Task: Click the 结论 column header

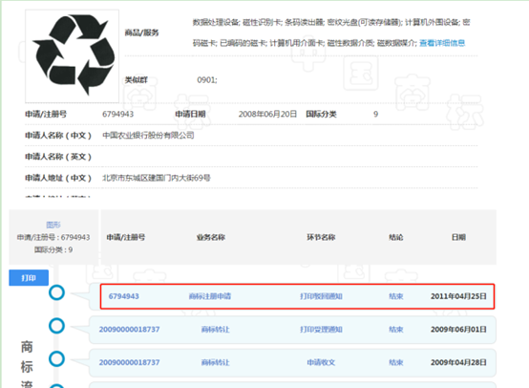Action: point(396,237)
